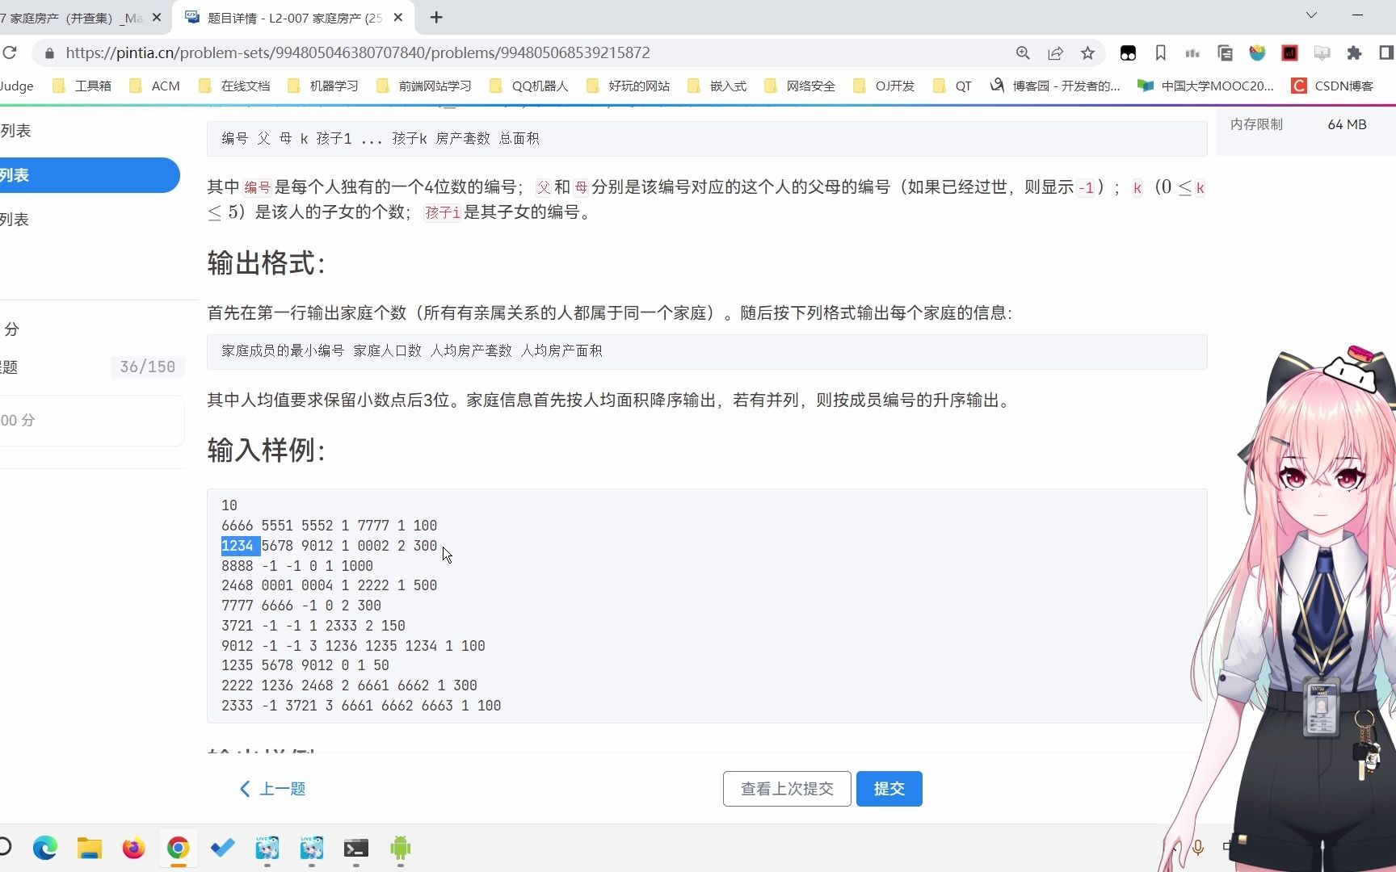
Task: Click the 输出格式 heading
Action: click(x=266, y=263)
